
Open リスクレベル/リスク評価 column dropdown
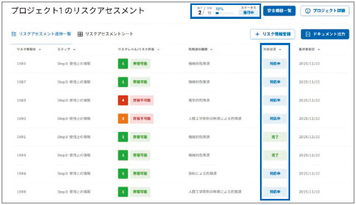pyautogui.click(x=158, y=50)
